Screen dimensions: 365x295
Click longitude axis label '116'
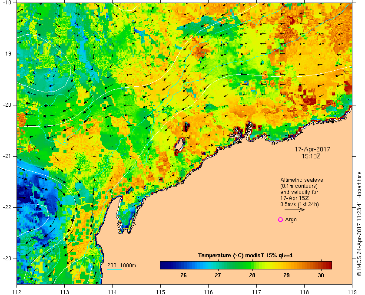(208, 292)
